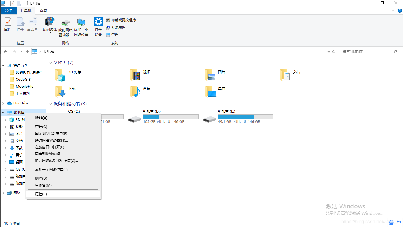Select 839地理信息课件 in quick access
The image size is (403, 227).
coord(26,72)
